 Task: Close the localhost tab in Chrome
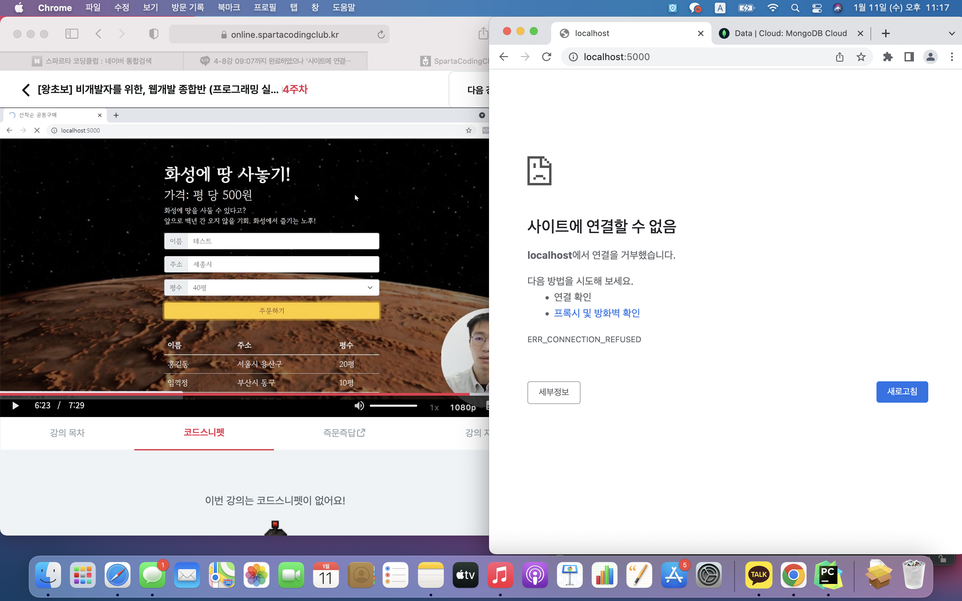coord(701,33)
